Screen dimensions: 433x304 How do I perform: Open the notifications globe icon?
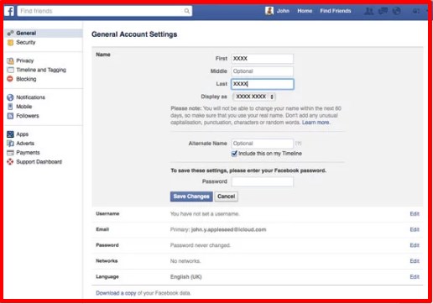point(397,11)
